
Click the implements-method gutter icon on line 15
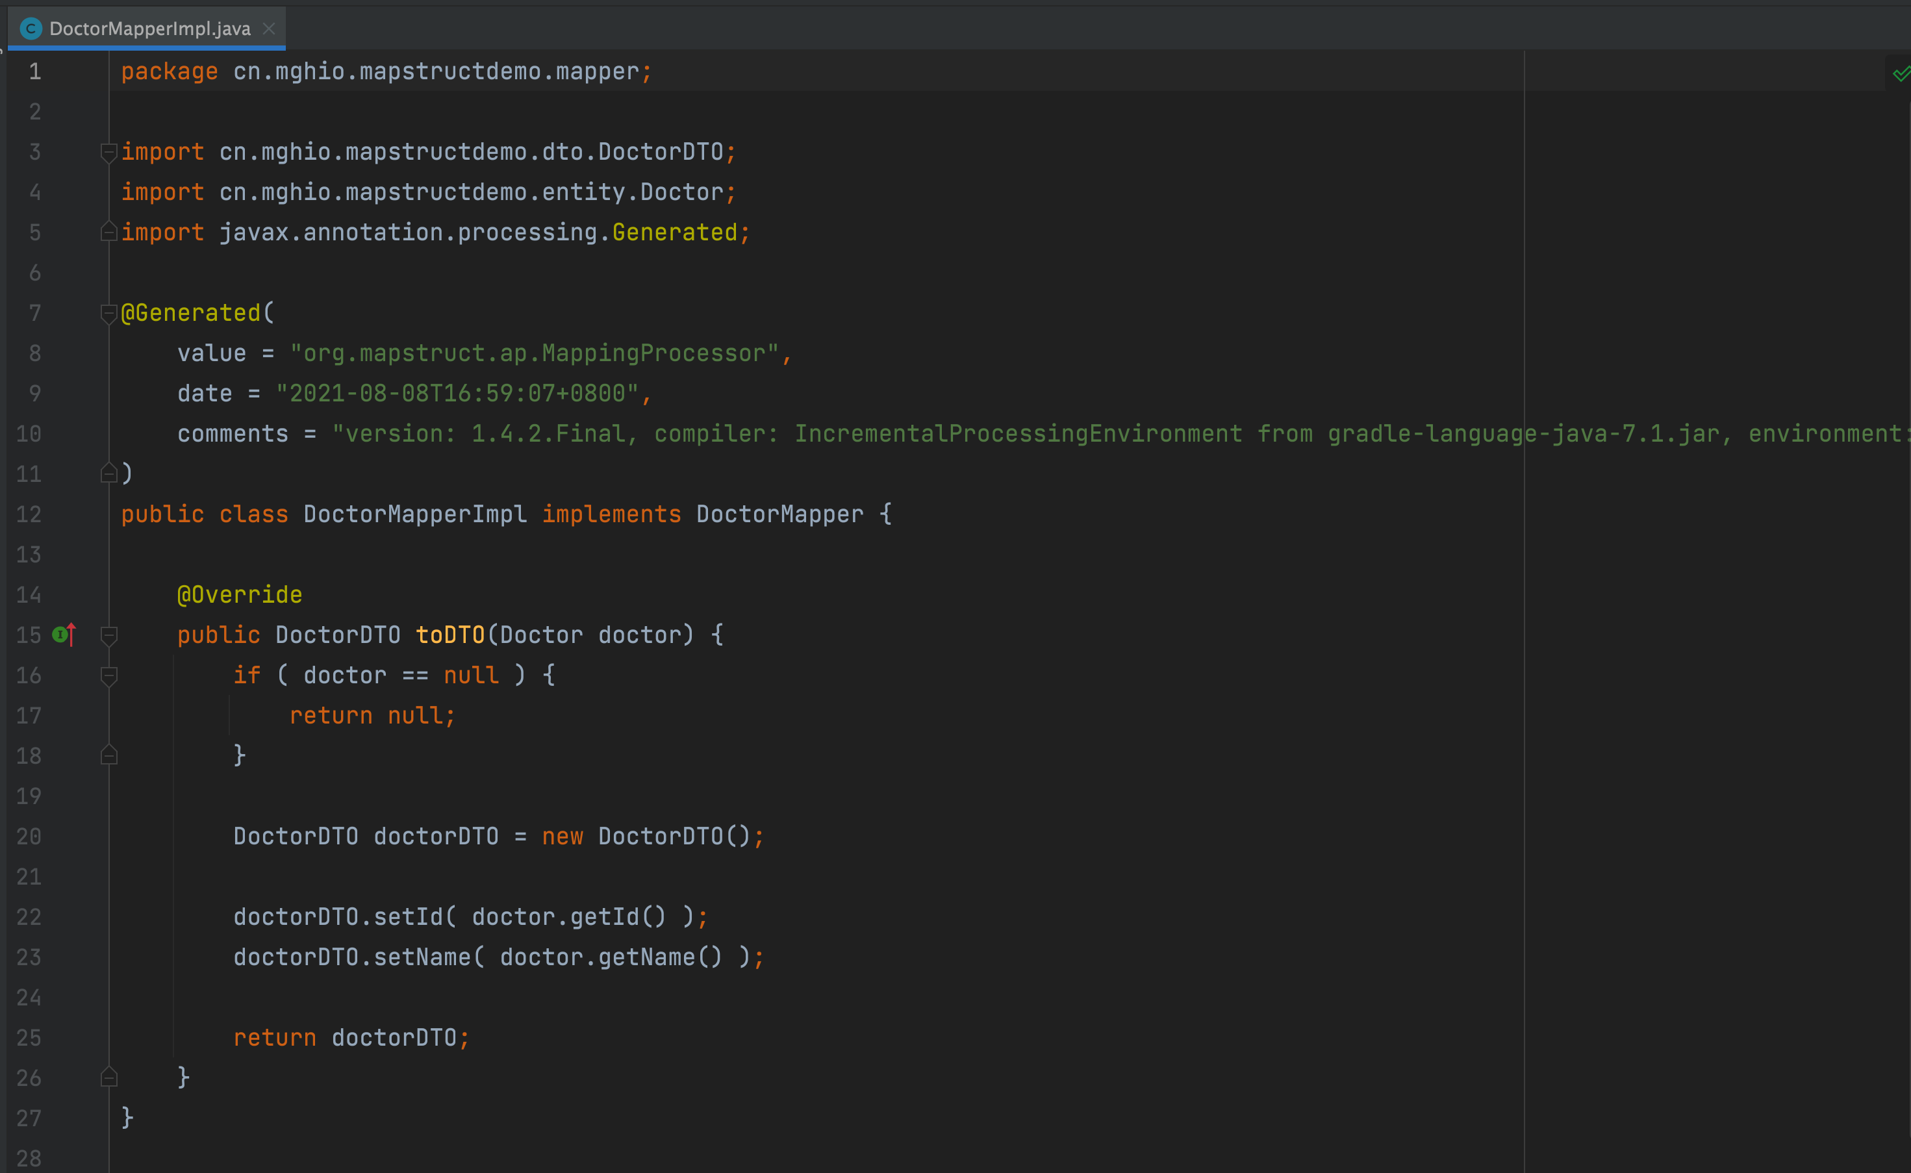pos(64,635)
